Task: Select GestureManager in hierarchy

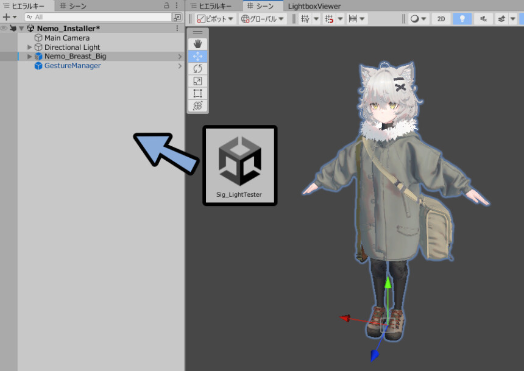Action: pyautogui.click(x=73, y=66)
